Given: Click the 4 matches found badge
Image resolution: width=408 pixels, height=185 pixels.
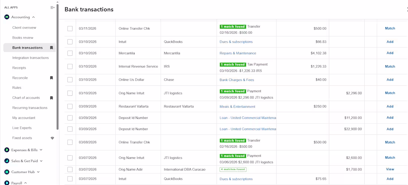Looking at the screenshot, I should (233, 169).
